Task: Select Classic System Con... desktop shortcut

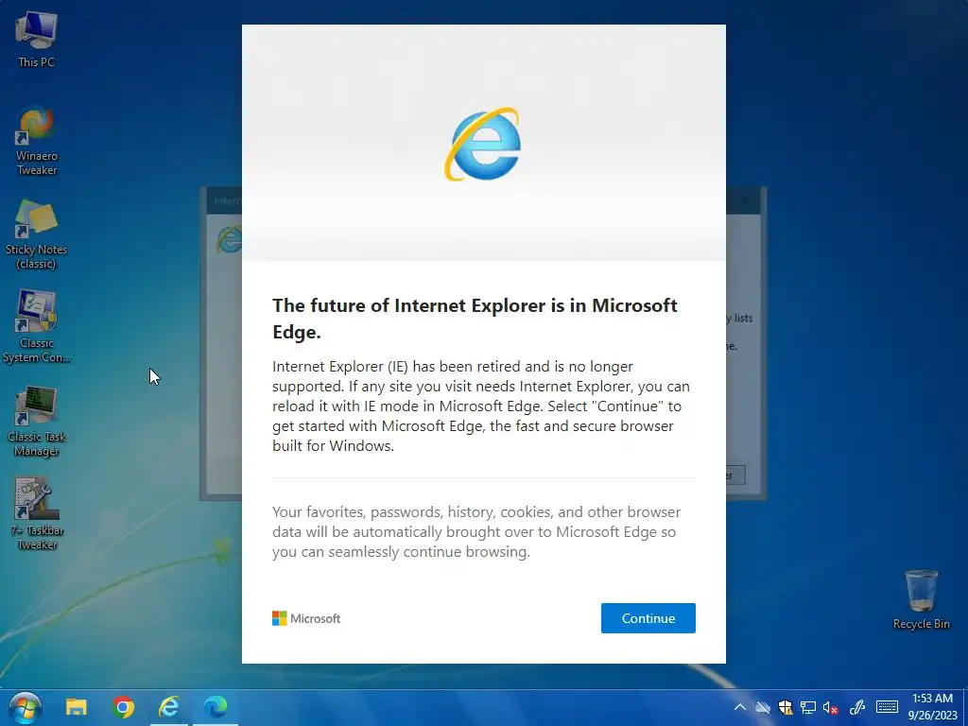Action: 37,327
